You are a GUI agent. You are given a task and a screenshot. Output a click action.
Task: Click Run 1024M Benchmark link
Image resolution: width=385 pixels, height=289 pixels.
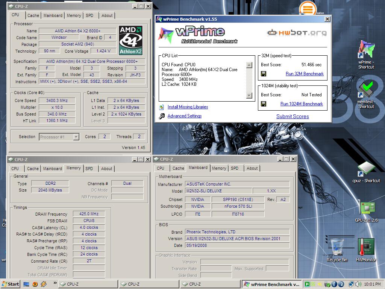[302, 104]
